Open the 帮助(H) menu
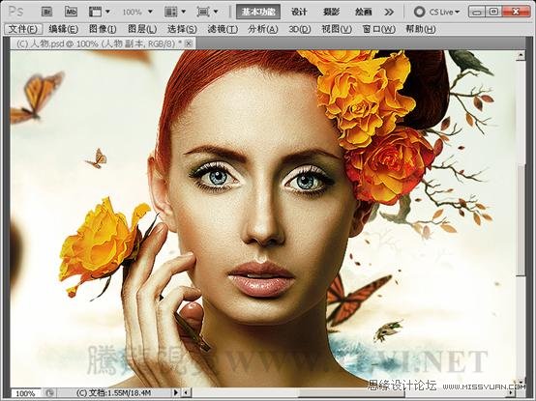Image resolution: width=536 pixels, height=401 pixels. 421,29
